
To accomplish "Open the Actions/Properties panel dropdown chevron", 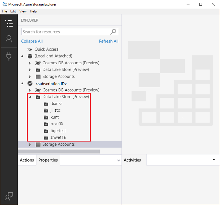I will (119, 160).
